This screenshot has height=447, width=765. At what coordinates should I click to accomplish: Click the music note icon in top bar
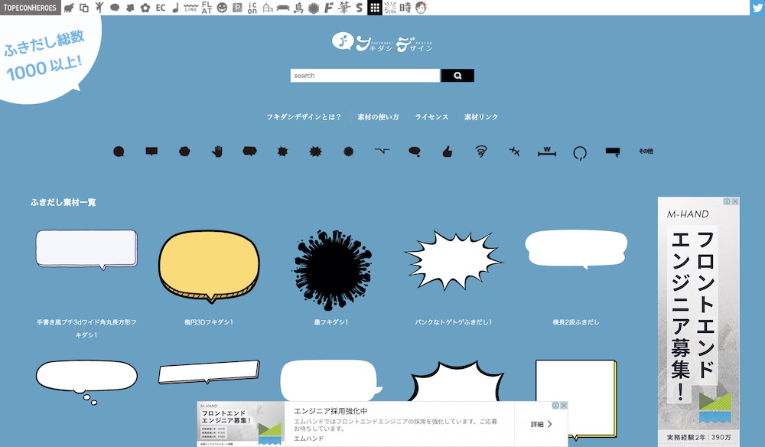click(x=176, y=8)
